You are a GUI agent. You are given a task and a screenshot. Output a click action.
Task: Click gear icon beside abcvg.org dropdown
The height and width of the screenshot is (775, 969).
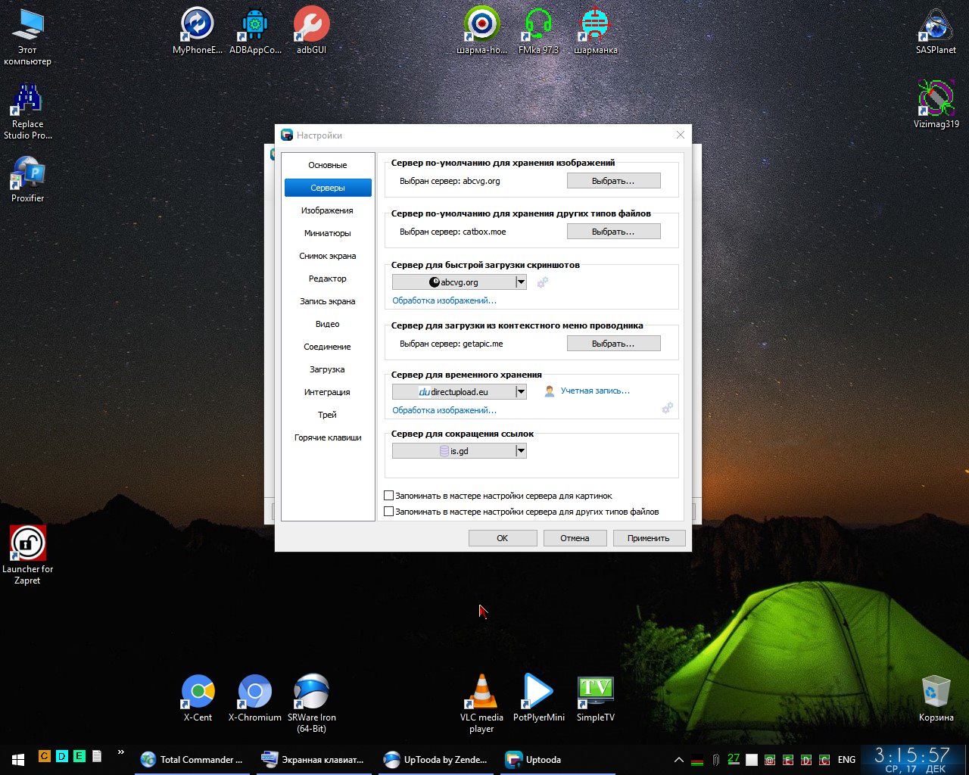click(542, 282)
